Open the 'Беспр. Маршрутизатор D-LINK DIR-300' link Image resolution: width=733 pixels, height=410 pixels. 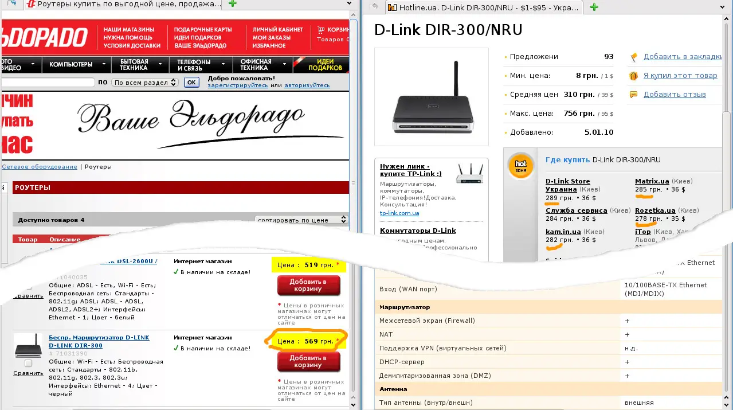pos(99,341)
